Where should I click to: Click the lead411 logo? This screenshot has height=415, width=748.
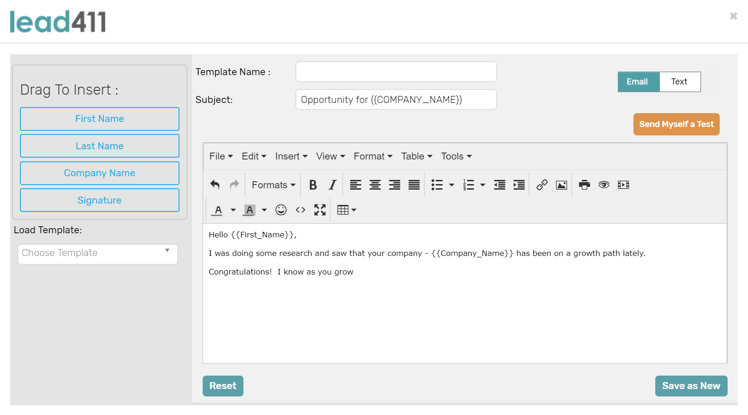click(58, 22)
